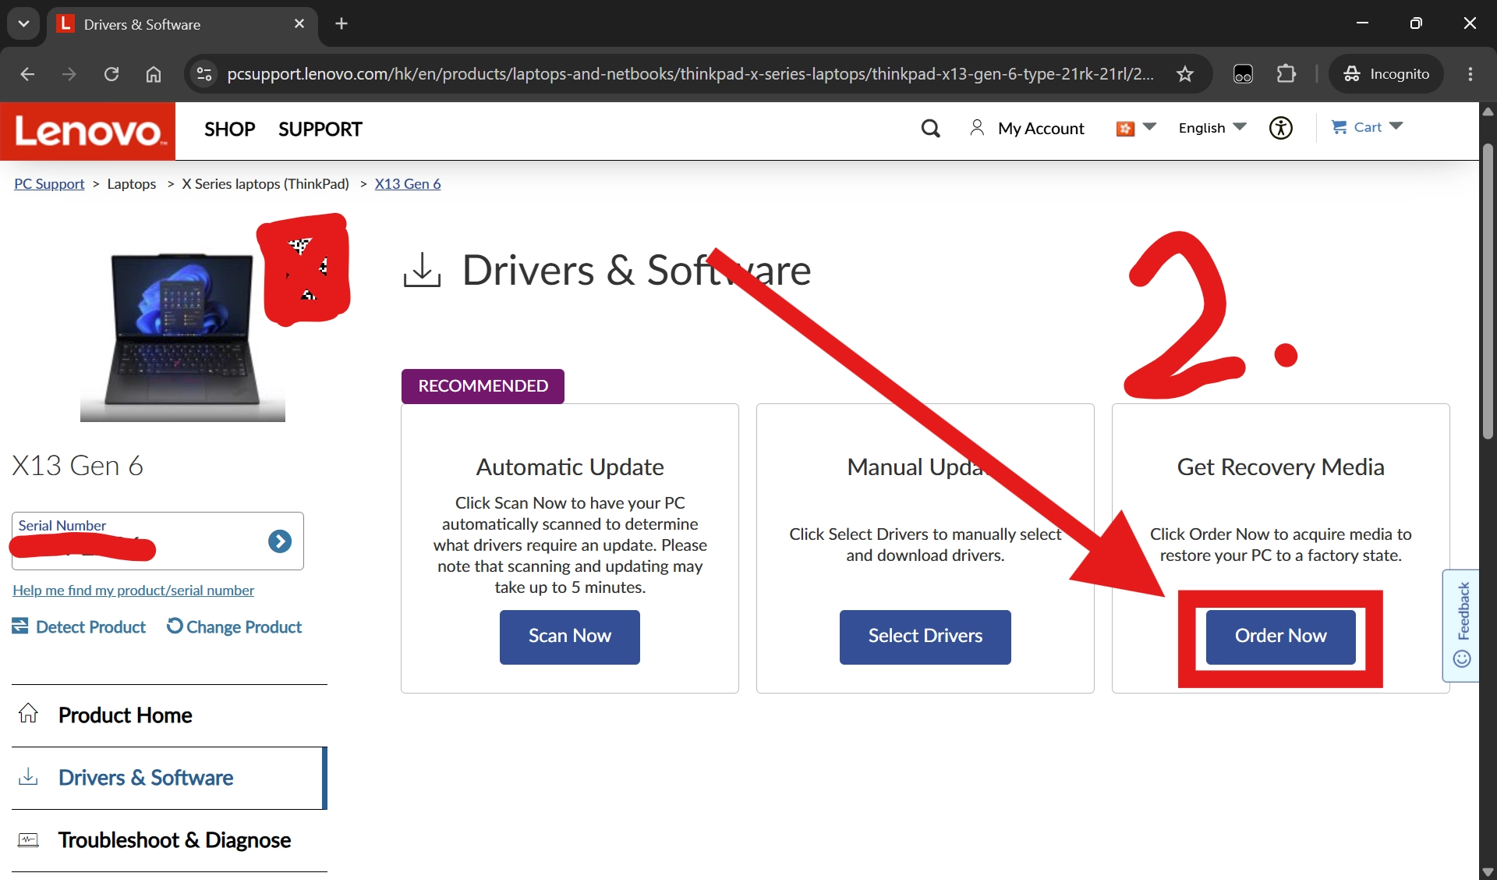Follow the PC Support breadcrumb link
The width and height of the screenshot is (1497, 880).
coord(49,184)
